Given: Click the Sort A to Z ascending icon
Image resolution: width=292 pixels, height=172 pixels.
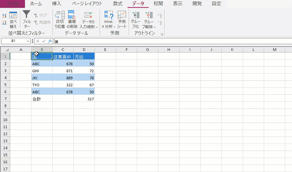Looking at the screenshot, I should tap(4, 16).
